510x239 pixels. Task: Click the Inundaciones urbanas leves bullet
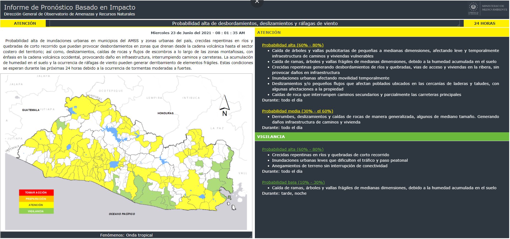pos(340,160)
